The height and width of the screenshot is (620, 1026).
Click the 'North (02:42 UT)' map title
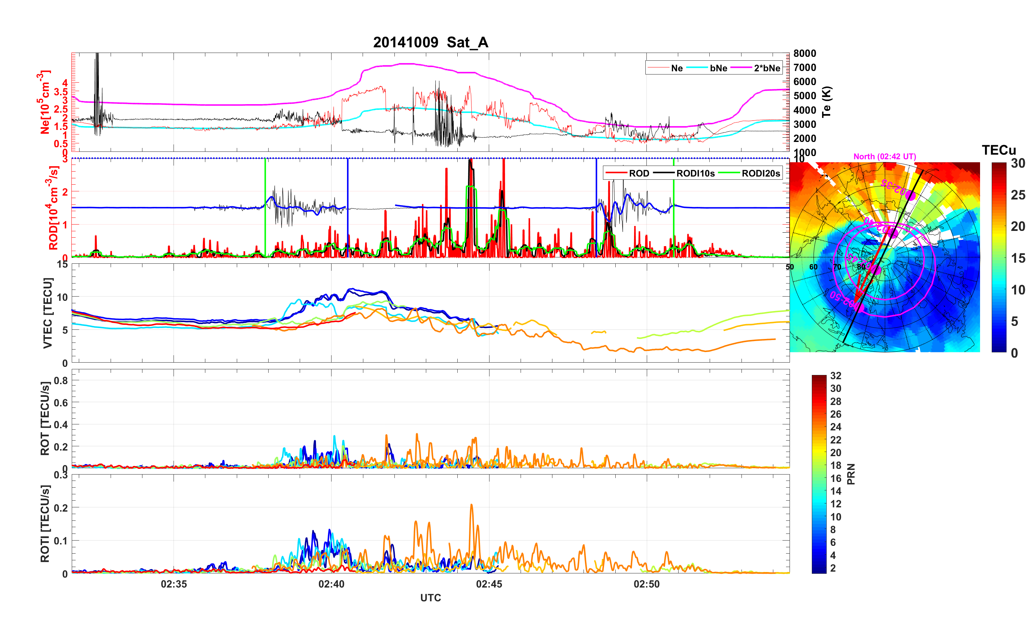click(x=884, y=156)
